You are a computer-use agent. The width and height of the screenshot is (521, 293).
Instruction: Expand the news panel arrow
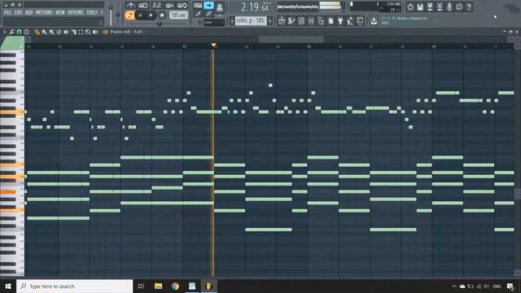[x=434, y=21]
